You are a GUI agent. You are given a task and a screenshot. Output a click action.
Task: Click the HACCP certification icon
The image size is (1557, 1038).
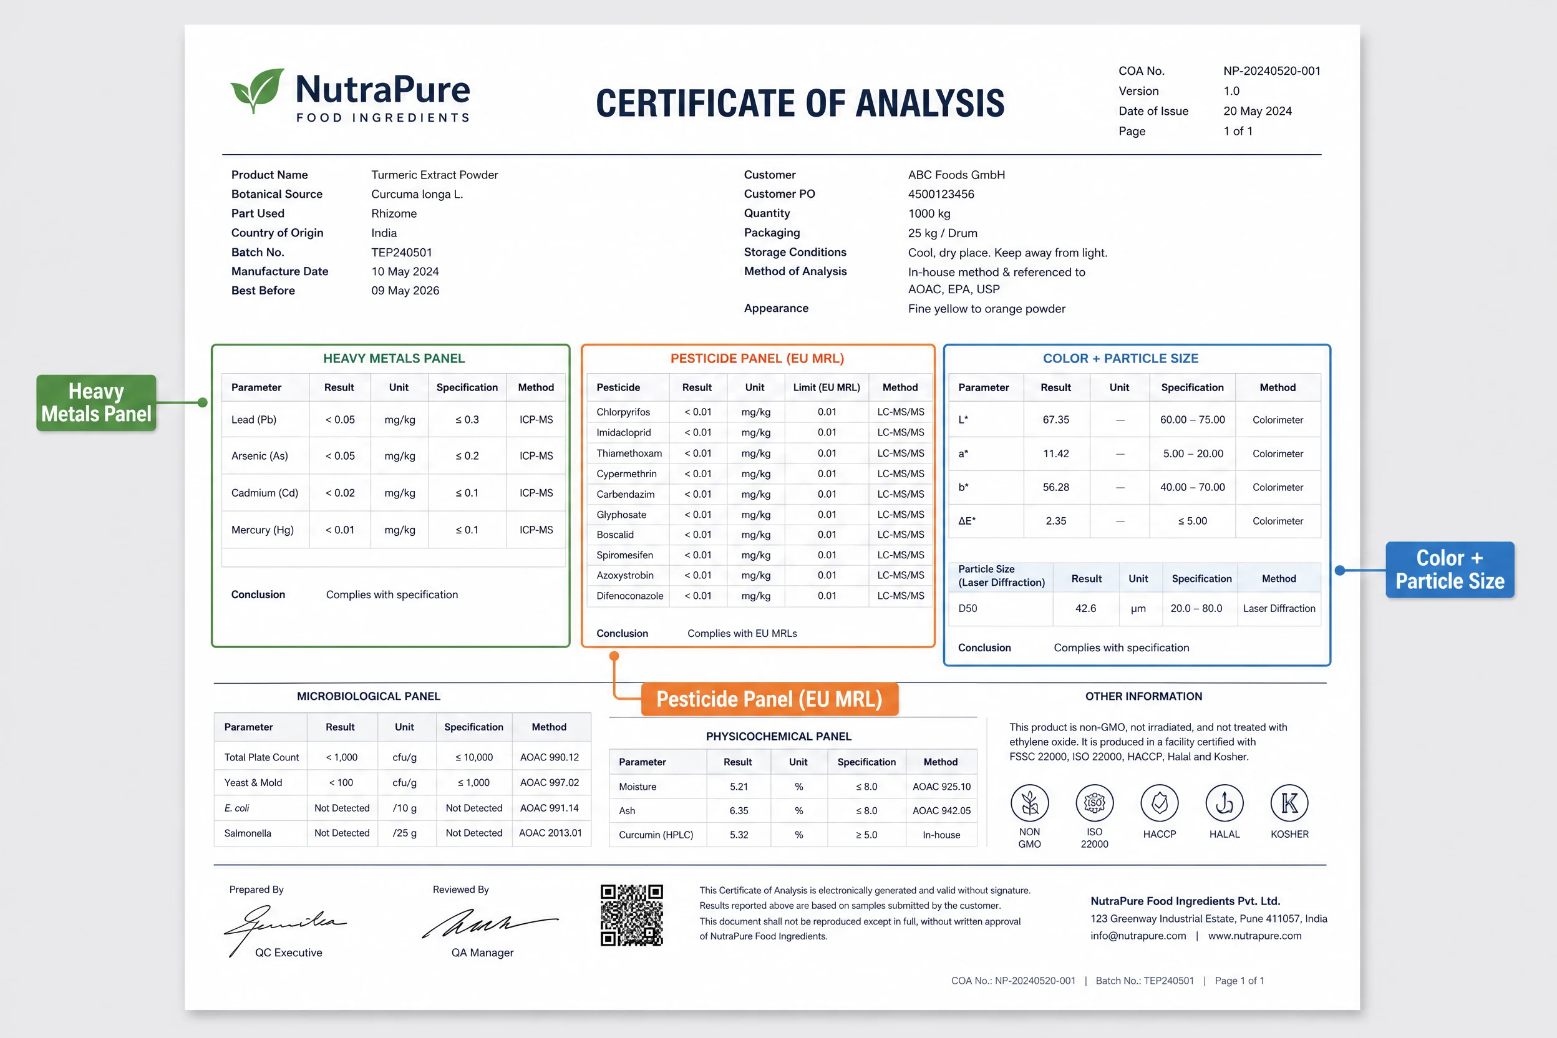point(1159,803)
